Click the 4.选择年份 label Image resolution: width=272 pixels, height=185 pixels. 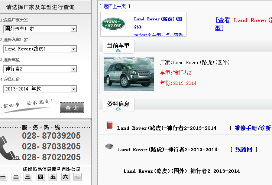10,79
